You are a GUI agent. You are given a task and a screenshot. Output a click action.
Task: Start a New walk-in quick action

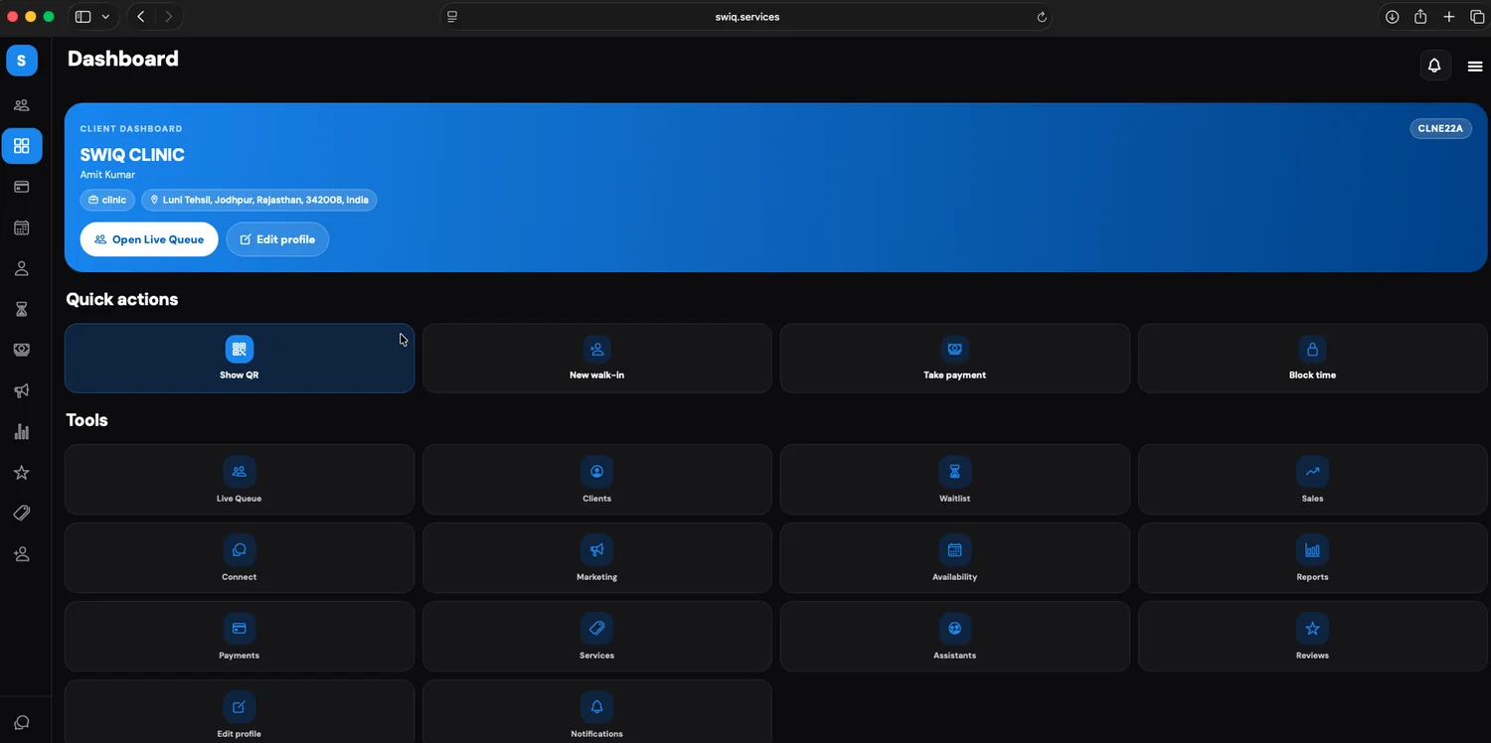click(597, 358)
